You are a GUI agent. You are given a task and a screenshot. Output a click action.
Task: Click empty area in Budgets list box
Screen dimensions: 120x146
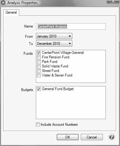(x=71, y=105)
